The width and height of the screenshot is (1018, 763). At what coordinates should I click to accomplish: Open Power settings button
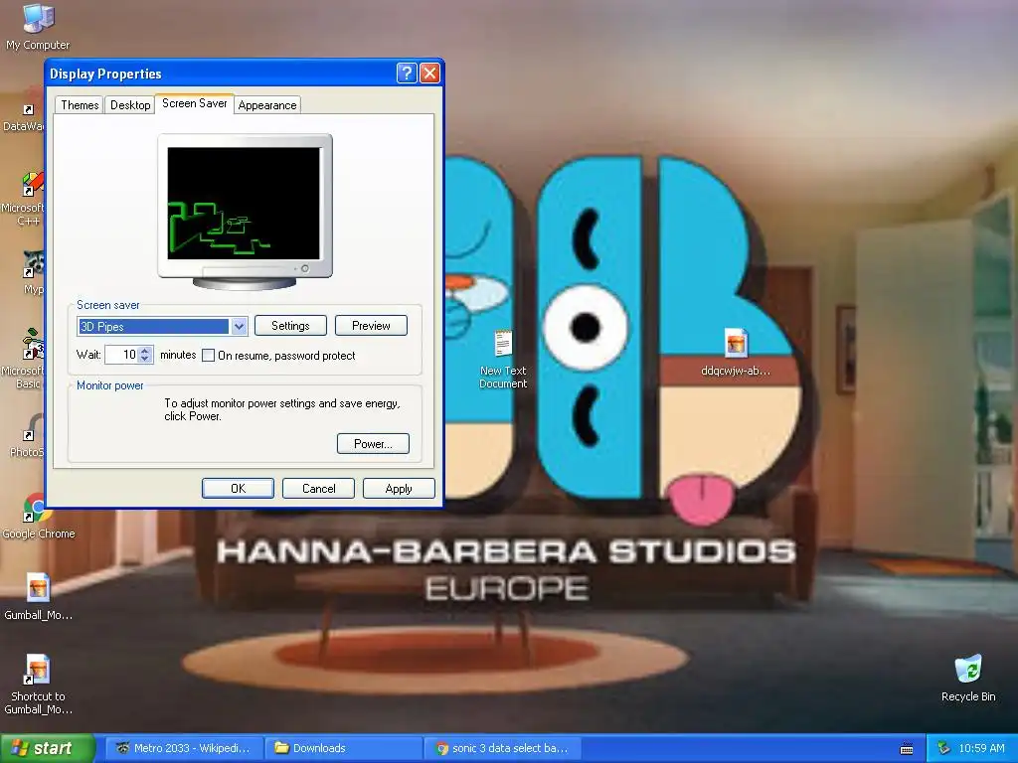[373, 444]
